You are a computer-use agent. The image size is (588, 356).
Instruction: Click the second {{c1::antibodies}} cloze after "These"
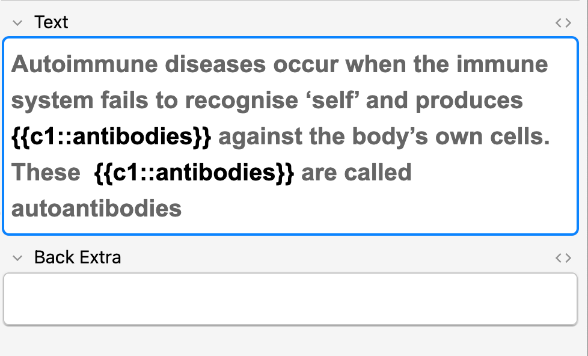(x=194, y=173)
